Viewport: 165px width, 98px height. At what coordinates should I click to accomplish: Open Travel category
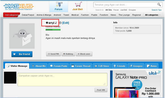[x=66, y=15]
